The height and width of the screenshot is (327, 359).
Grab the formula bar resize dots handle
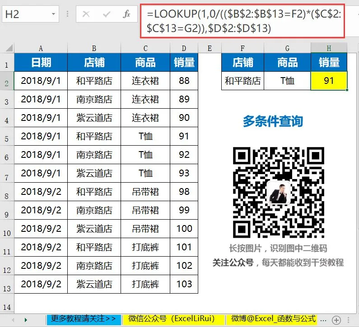(67, 14)
